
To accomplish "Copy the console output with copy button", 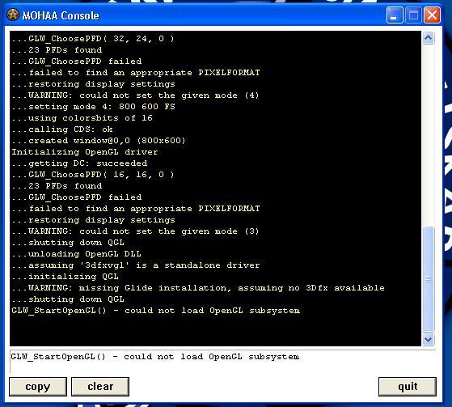I will pos(38,387).
